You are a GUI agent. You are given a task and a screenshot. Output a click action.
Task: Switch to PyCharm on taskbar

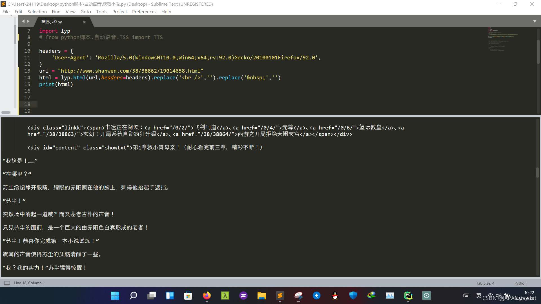408,296
